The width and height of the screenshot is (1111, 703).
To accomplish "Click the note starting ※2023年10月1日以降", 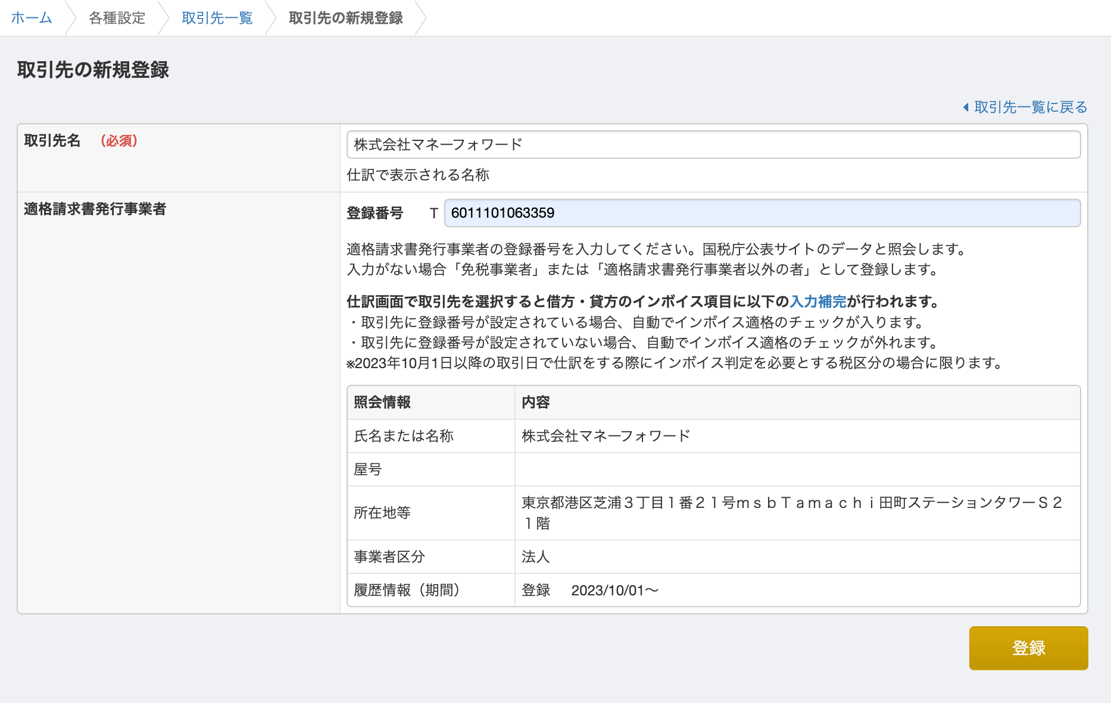I will [x=675, y=363].
